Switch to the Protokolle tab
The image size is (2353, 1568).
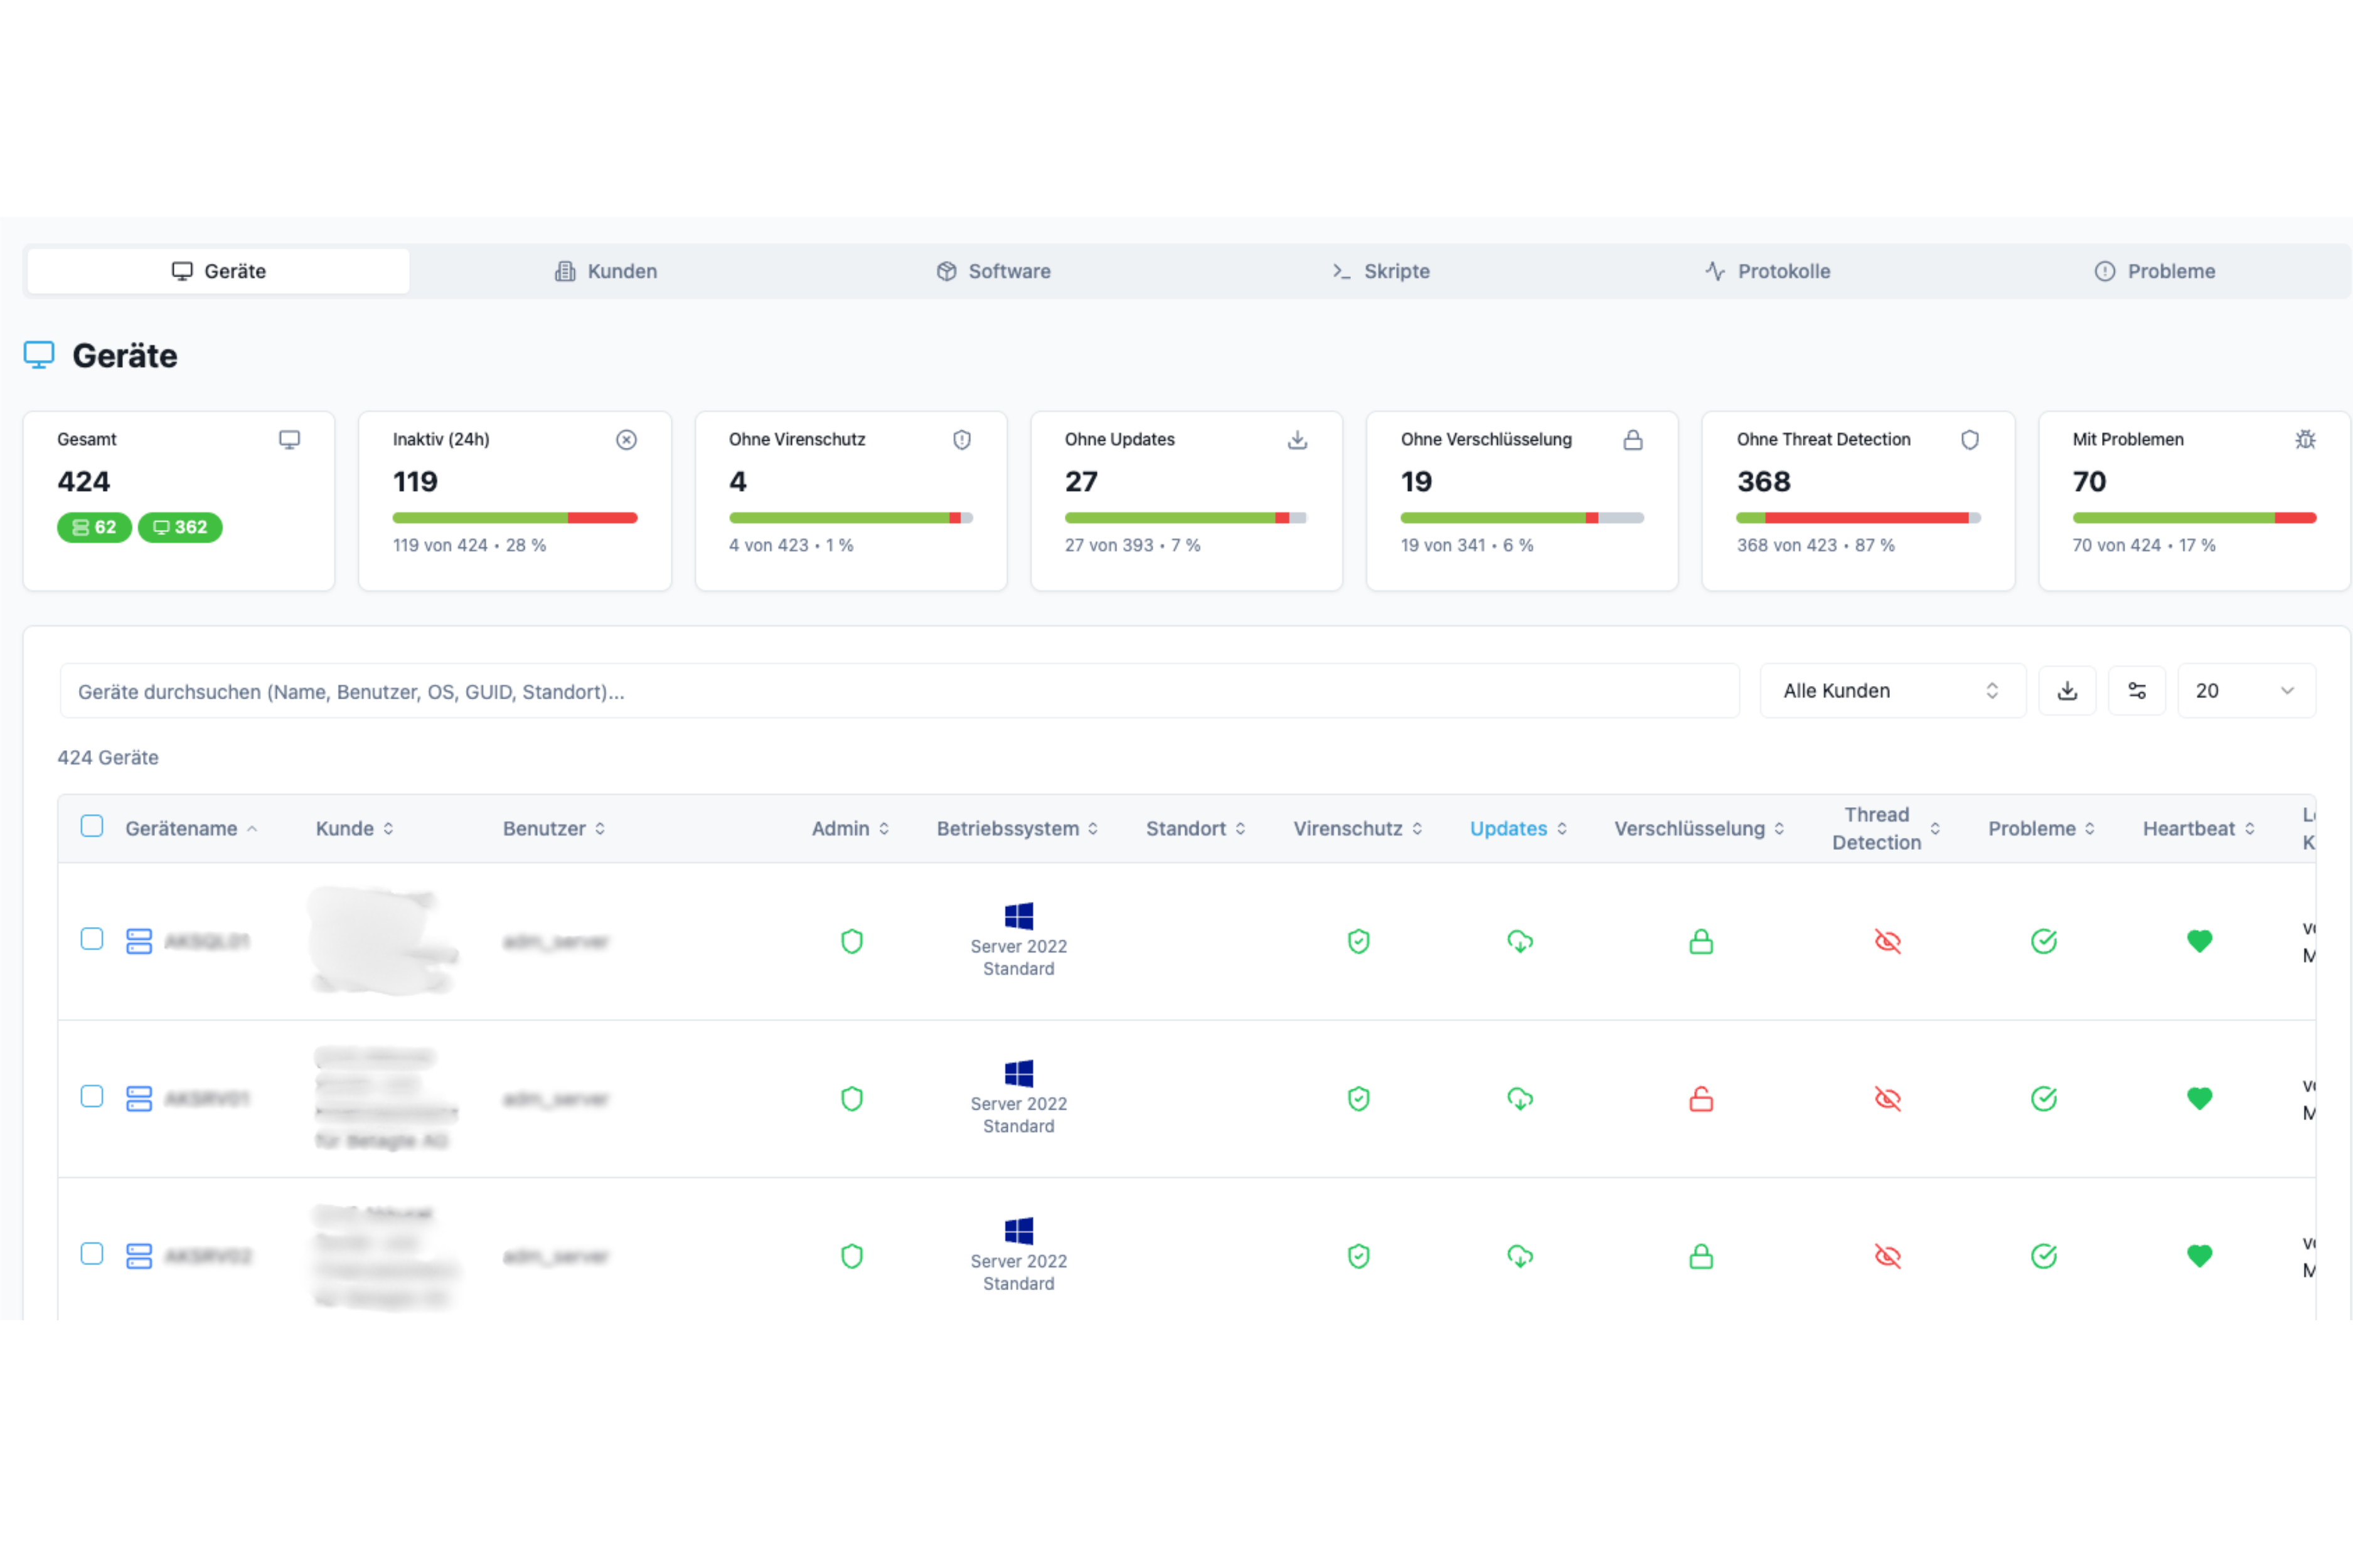(x=1768, y=271)
